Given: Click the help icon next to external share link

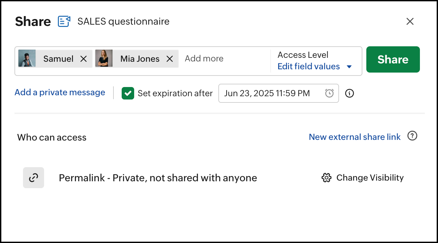Looking at the screenshot, I should point(412,136).
